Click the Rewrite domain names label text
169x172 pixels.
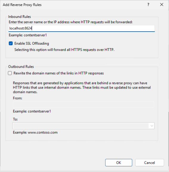(x=58, y=73)
